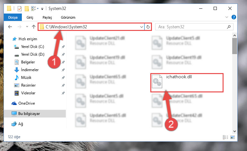Screen dimensions: 247x151
Task: Click the Ara: System32 search field
Action: [x=192, y=27]
